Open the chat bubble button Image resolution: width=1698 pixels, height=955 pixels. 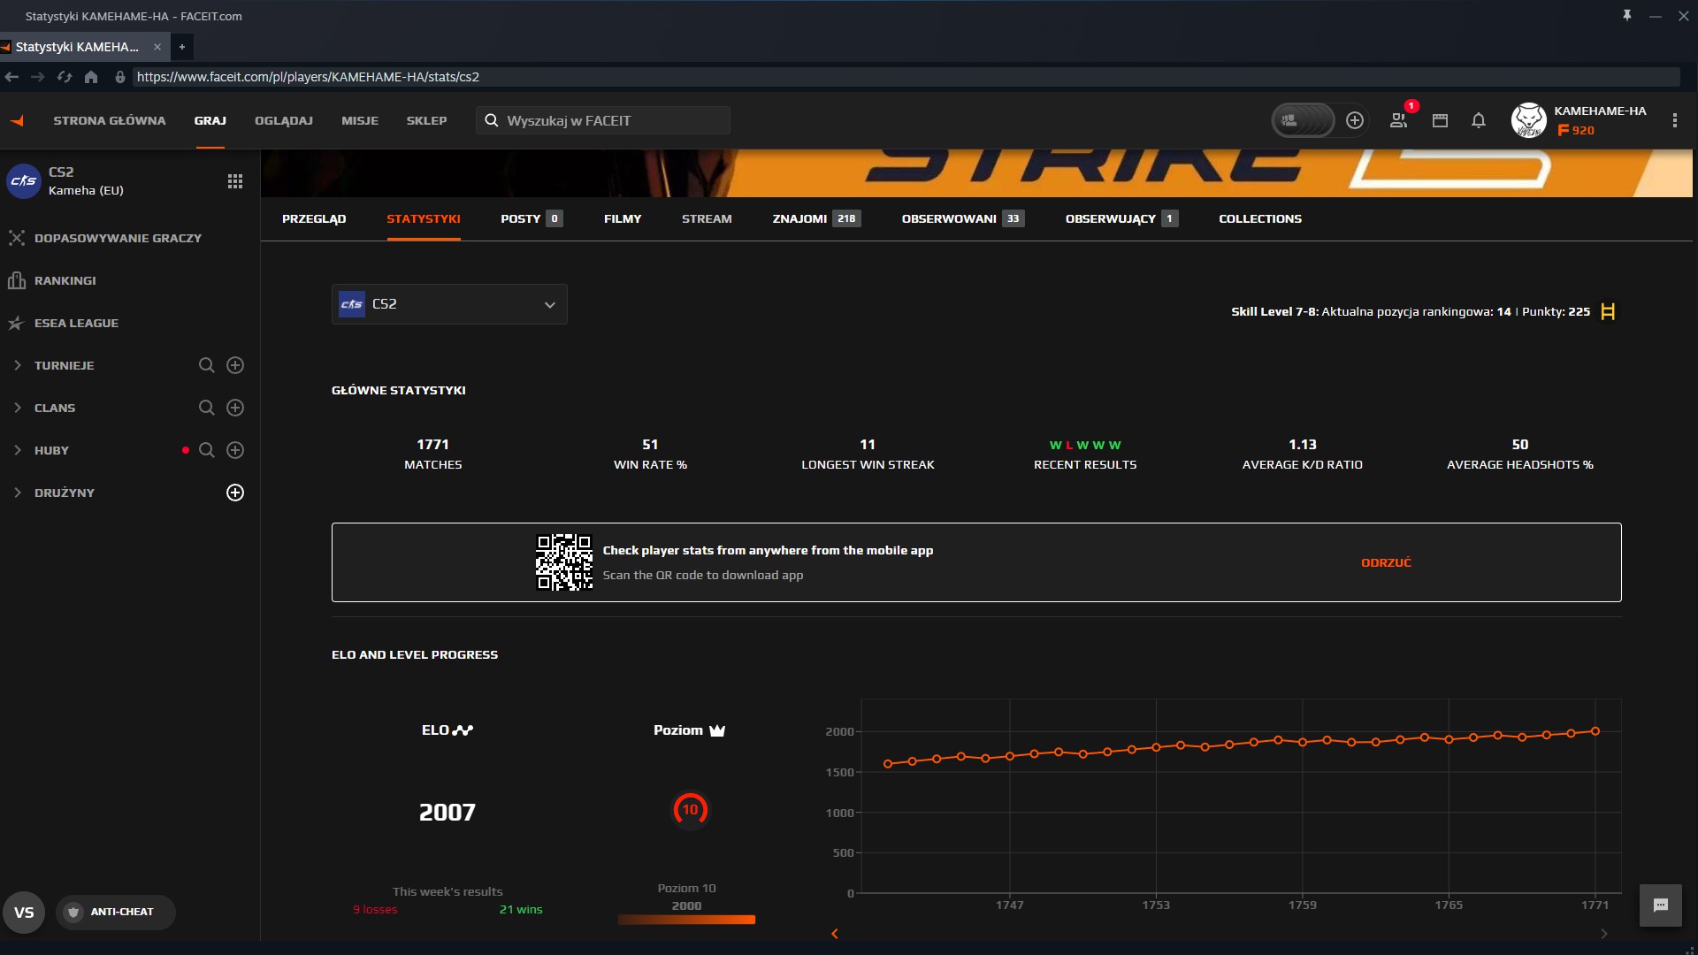click(x=1660, y=905)
